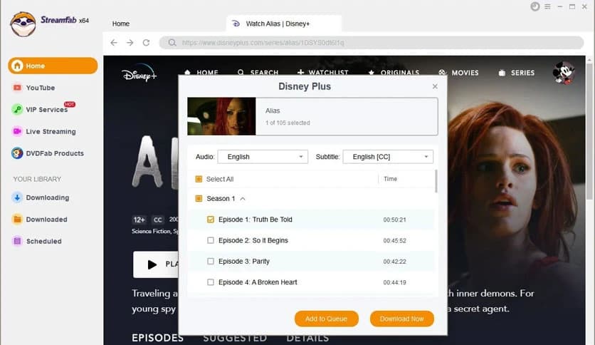Go forward with the browser arrow

pyautogui.click(x=130, y=43)
